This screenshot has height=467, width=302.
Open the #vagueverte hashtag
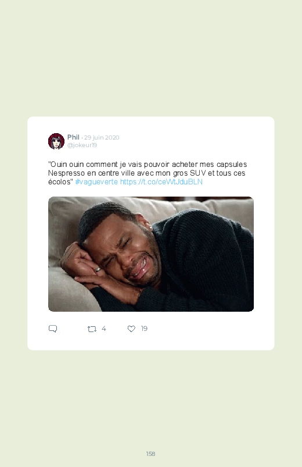tap(96, 181)
